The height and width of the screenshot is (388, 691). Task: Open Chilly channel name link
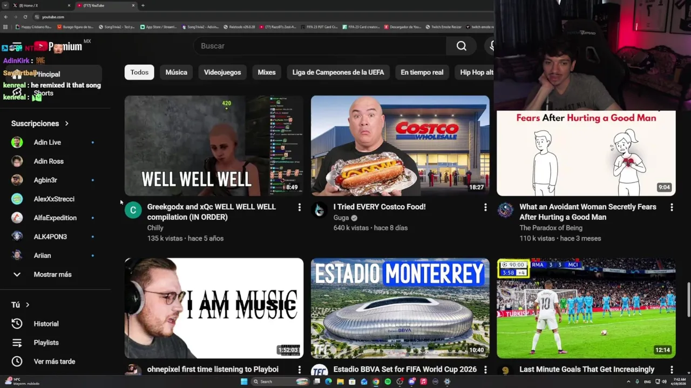[x=155, y=228]
